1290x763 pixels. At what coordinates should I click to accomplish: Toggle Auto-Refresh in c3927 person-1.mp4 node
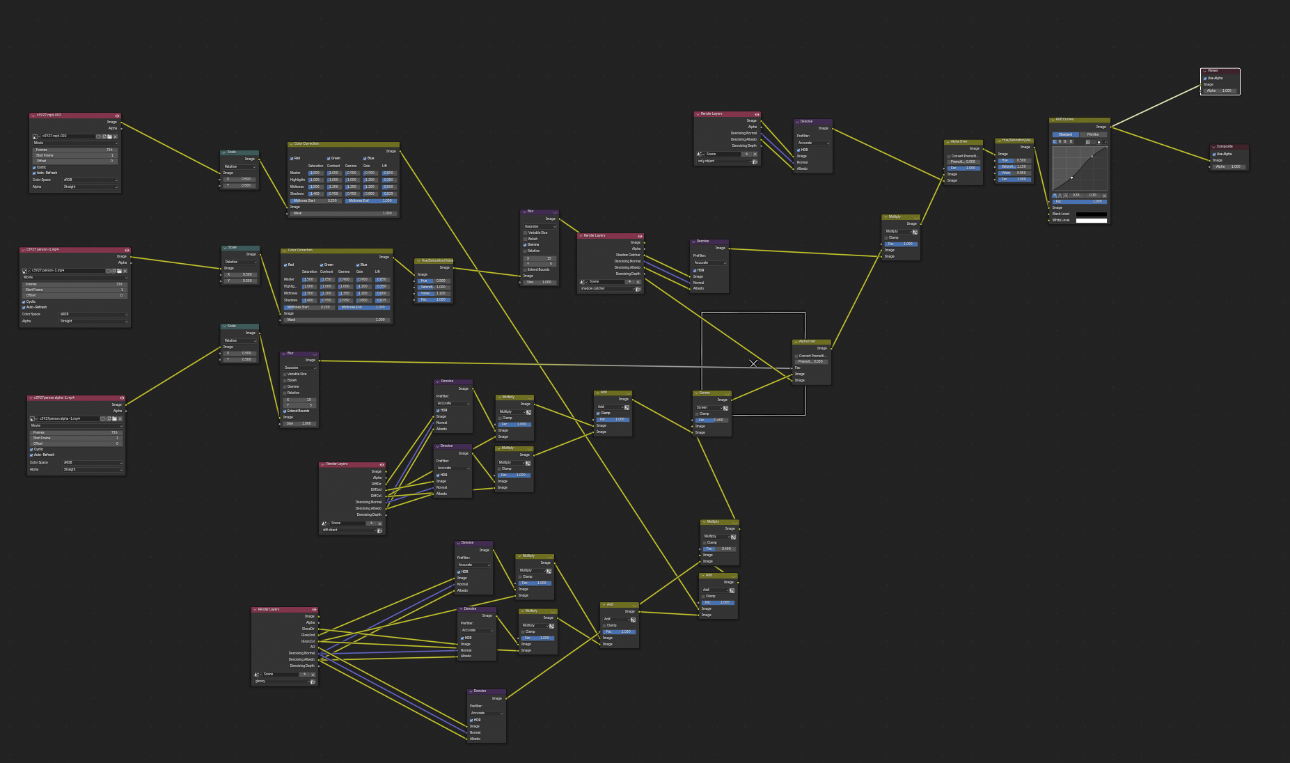coord(24,307)
